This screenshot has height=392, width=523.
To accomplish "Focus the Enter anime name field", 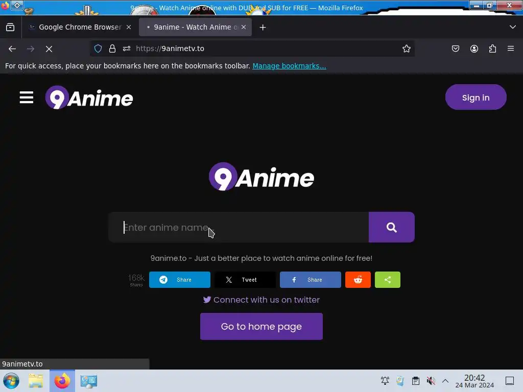I will (239, 227).
